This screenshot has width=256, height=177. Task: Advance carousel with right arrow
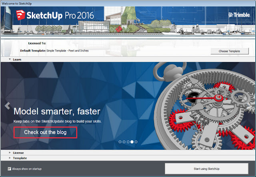pyautogui.click(x=249, y=106)
